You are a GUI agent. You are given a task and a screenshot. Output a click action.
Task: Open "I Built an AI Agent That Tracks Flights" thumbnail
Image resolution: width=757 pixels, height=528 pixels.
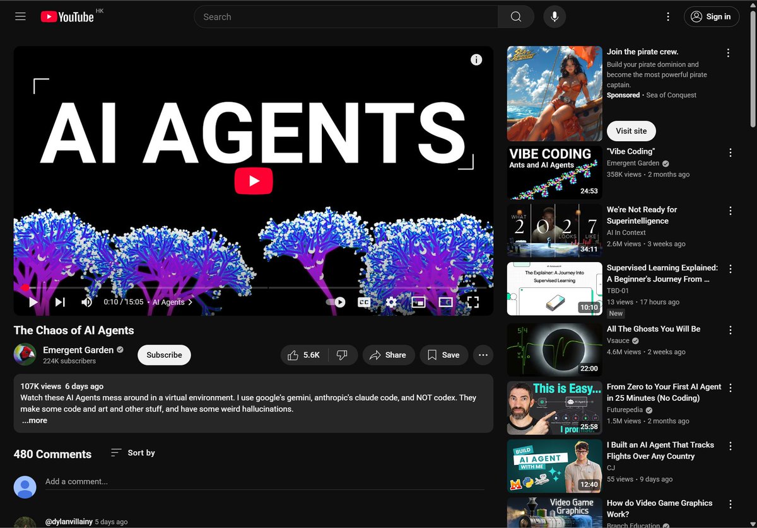tap(555, 466)
